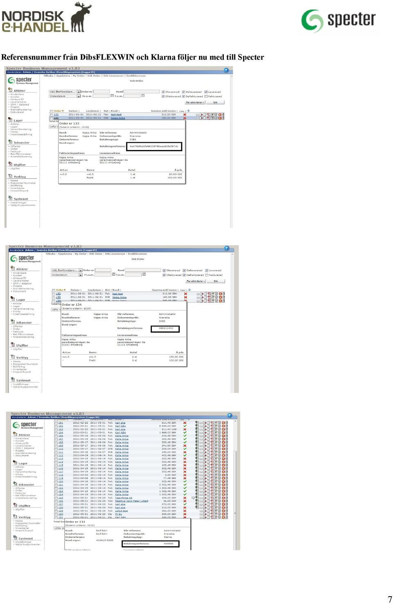Image resolution: width=393 pixels, height=604 pixels.
Task: Click Inkomster section icon, Order 131 screenshot
Action: point(15,484)
